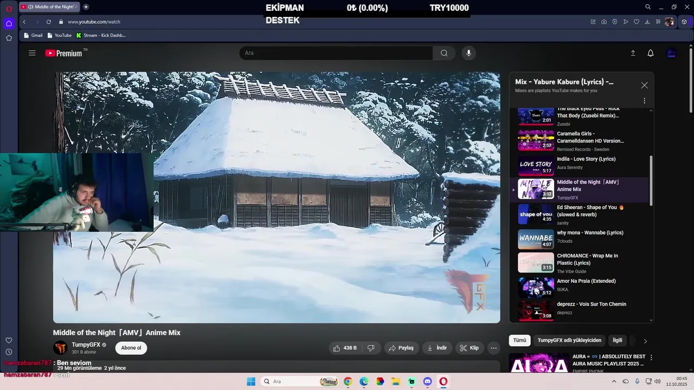
Task: Open the more actions ellipsis under video
Action: point(493,348)
